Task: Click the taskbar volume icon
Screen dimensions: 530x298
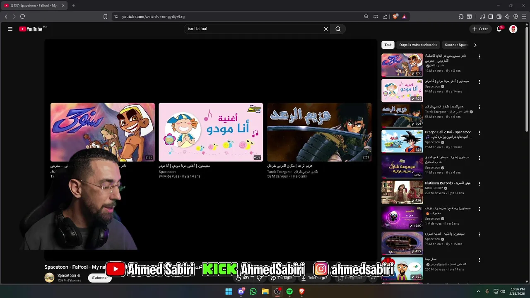Action: point(503,291)
